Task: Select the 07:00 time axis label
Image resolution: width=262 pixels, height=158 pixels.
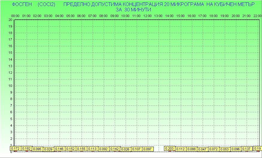Action: point(92,16)
